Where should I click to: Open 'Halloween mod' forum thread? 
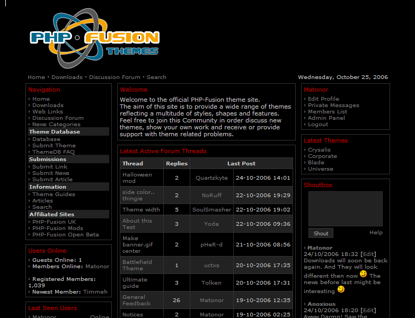[137, 178]
